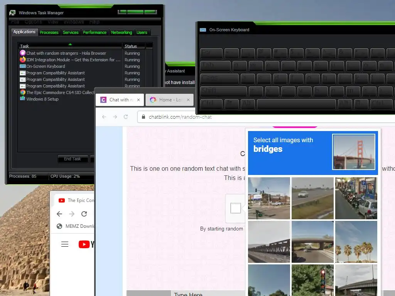Click the space bar on On-Screen Keyboard
The width and height of the screenshot is (395, 296).
point(296,104)
